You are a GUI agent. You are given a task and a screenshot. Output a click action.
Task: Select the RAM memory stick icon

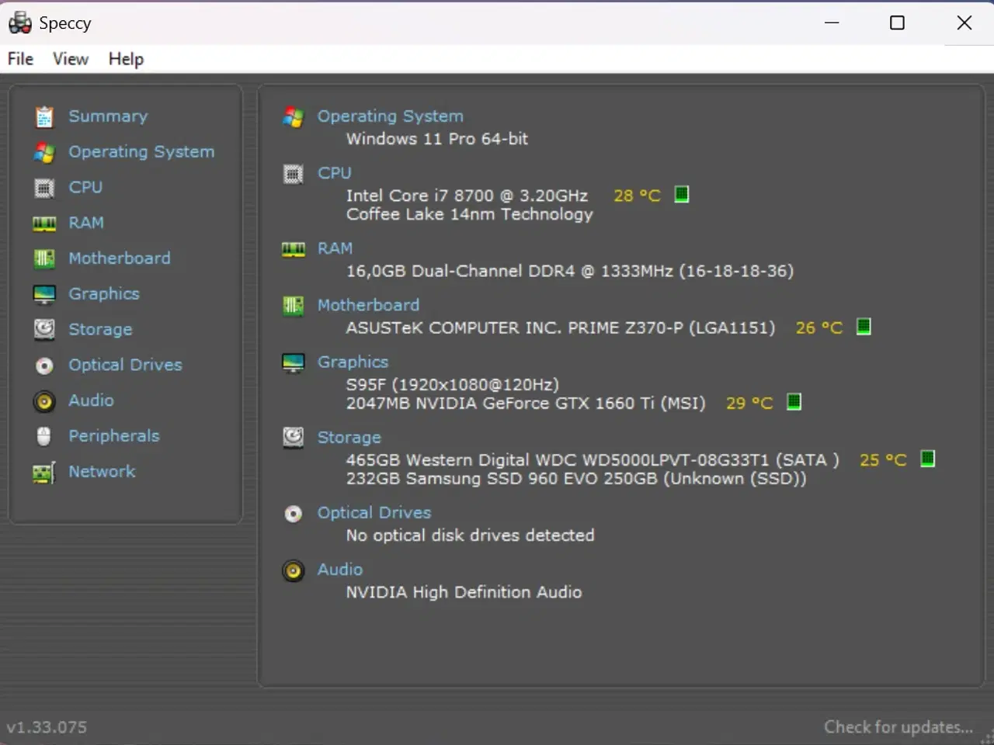coord(43,223)
